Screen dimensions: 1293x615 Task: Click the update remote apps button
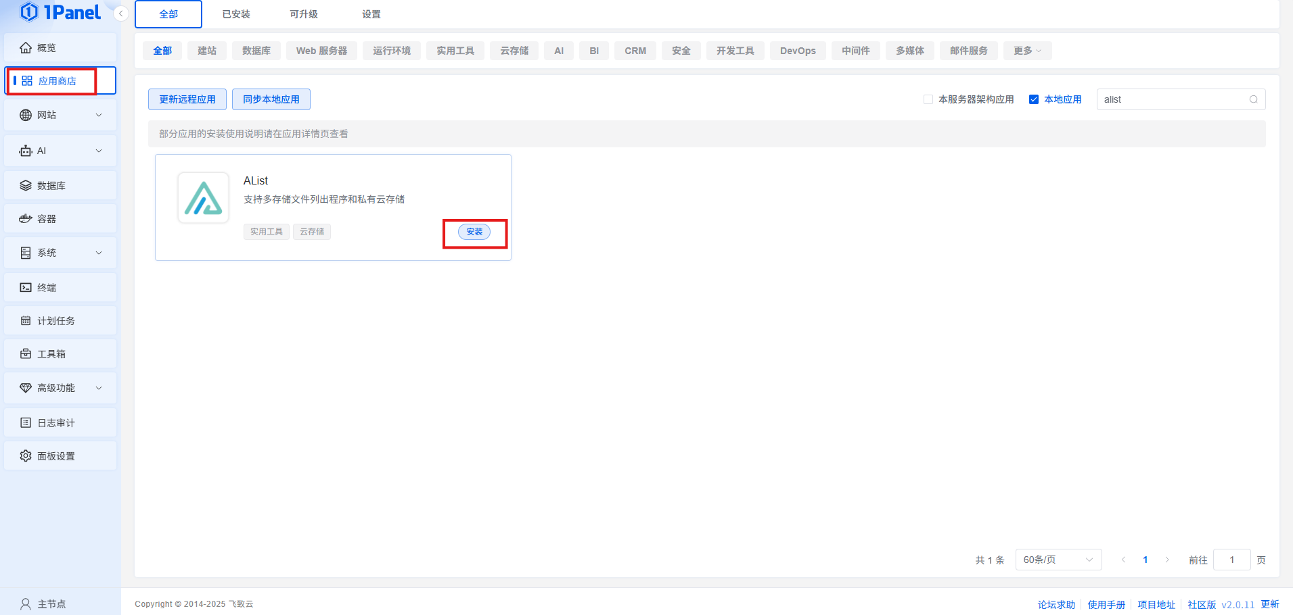[187, 99]
